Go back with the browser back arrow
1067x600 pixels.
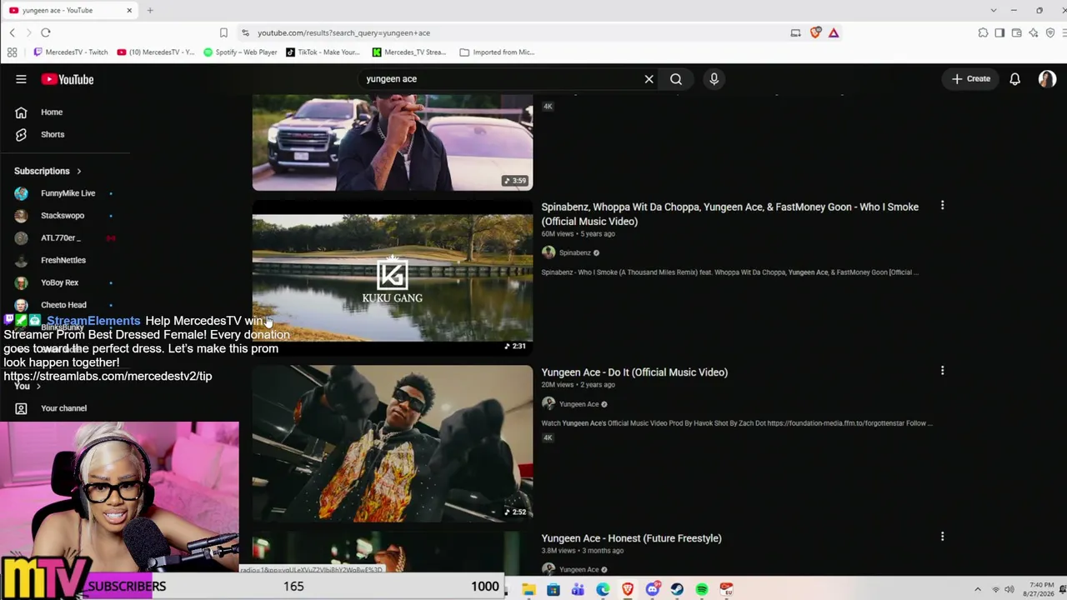[13, 32]
